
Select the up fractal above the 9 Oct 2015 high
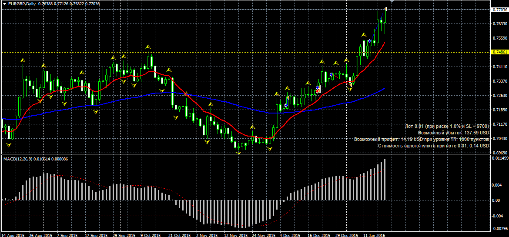point(148,47)
